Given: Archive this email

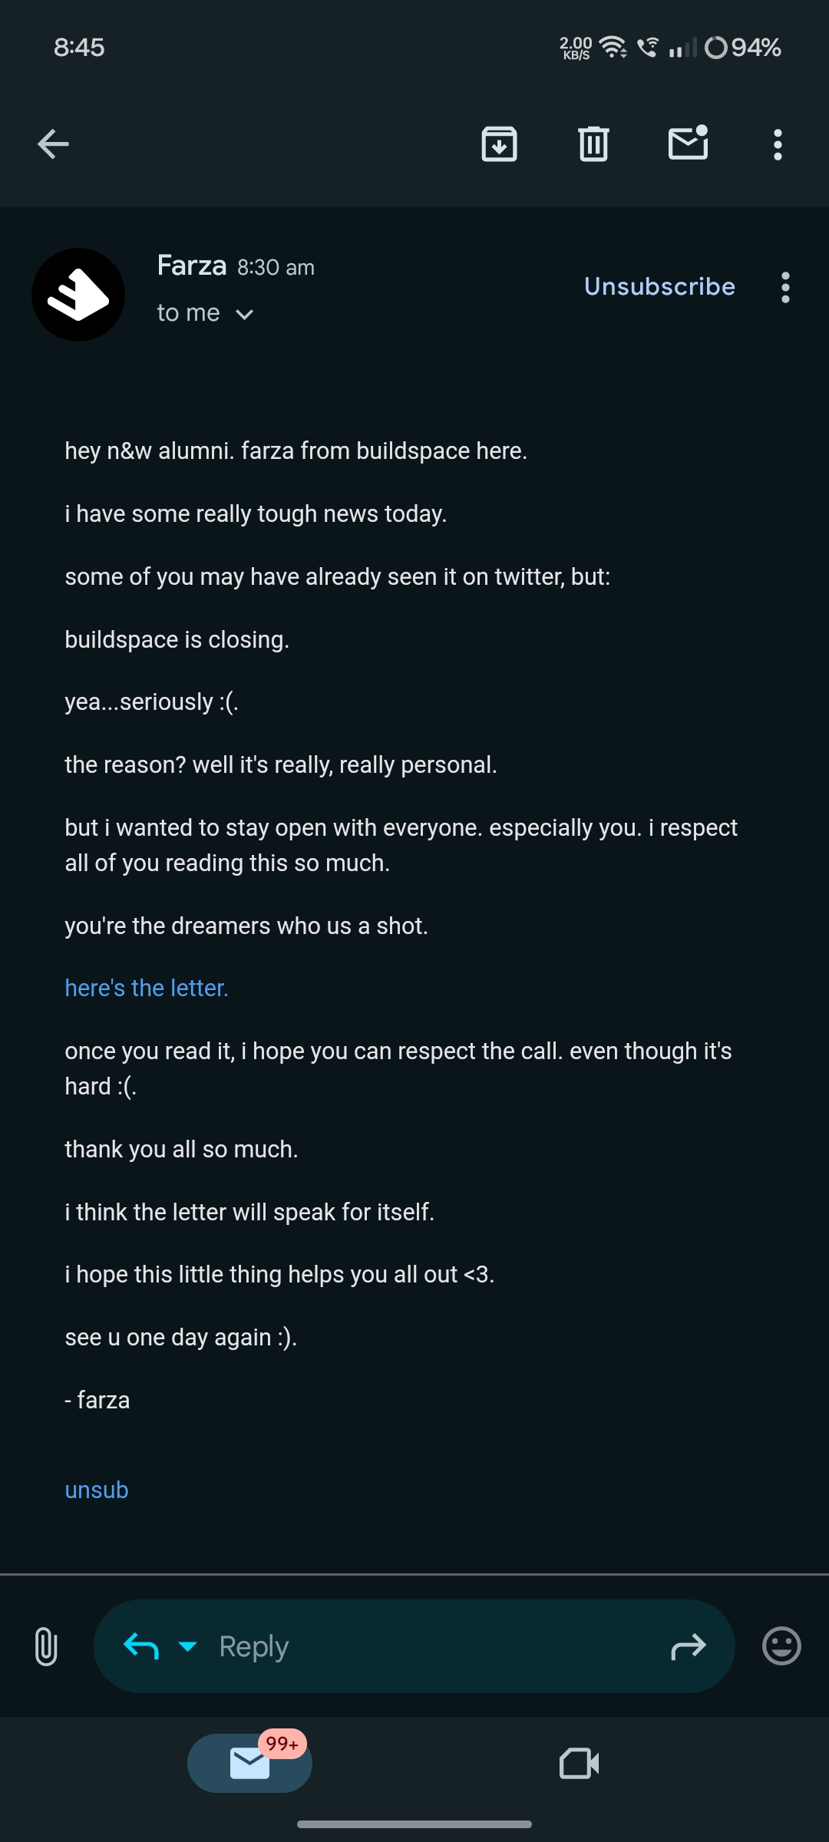Looking at the screenshot, I should tap(499, 144).
